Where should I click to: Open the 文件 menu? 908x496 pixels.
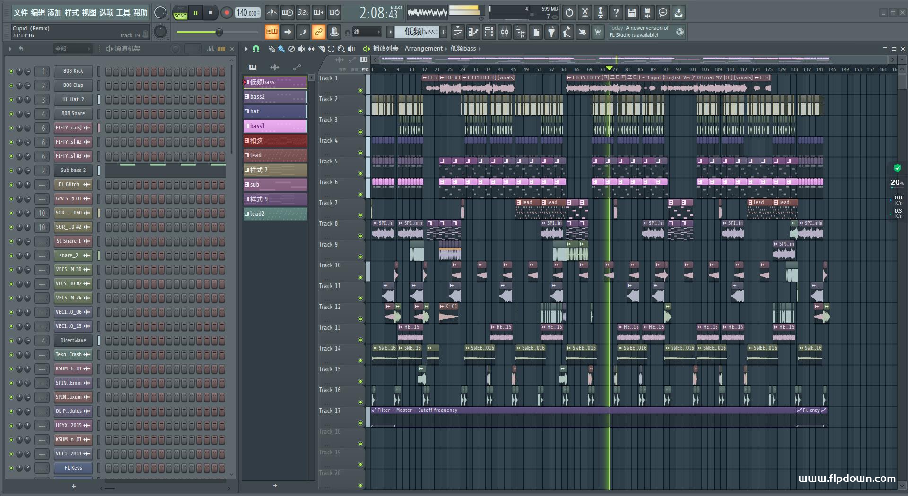click(x=21, y=13)
